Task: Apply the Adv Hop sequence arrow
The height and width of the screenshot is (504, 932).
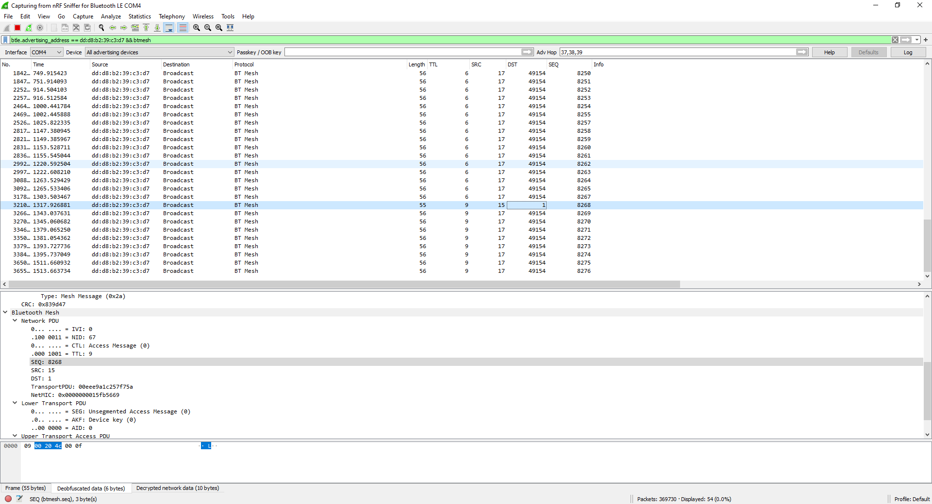Action: (802, 52)
